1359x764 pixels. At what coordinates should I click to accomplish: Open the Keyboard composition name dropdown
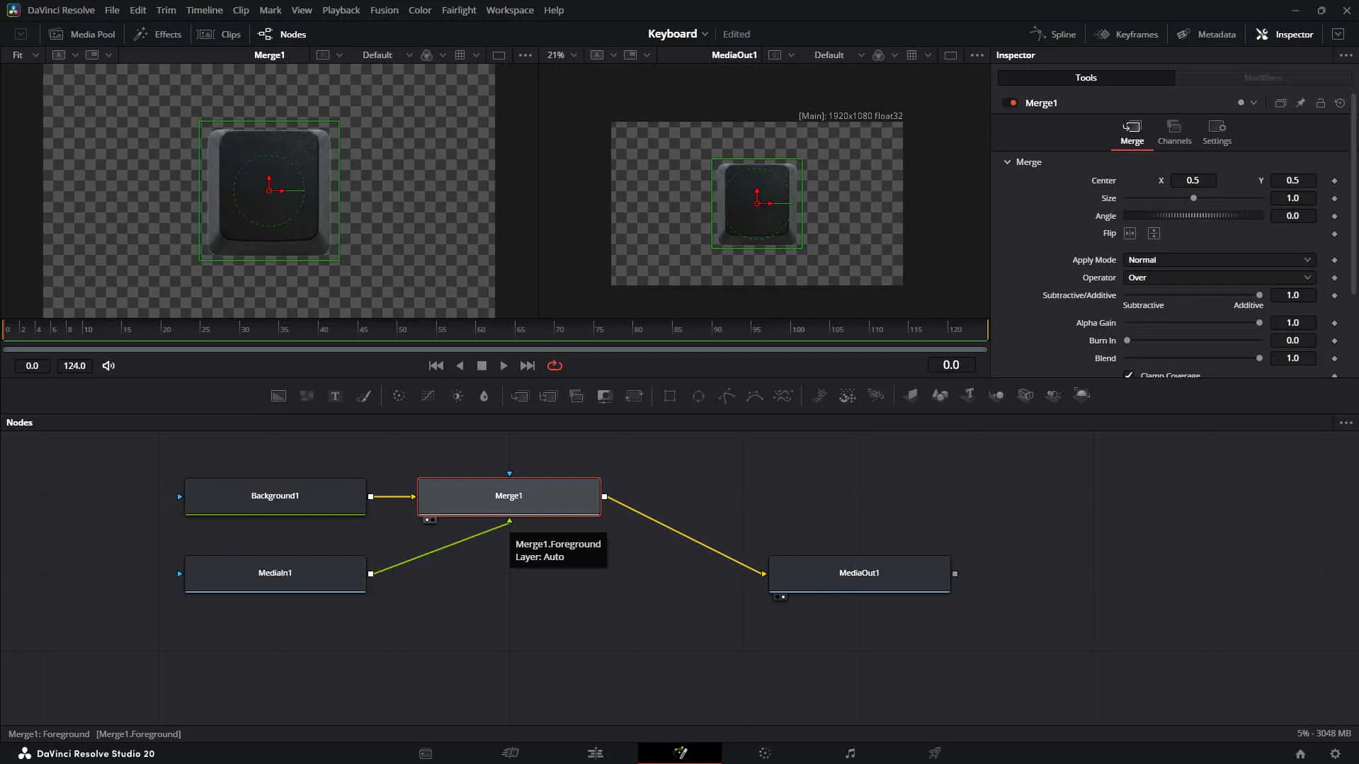click(678, 34)
